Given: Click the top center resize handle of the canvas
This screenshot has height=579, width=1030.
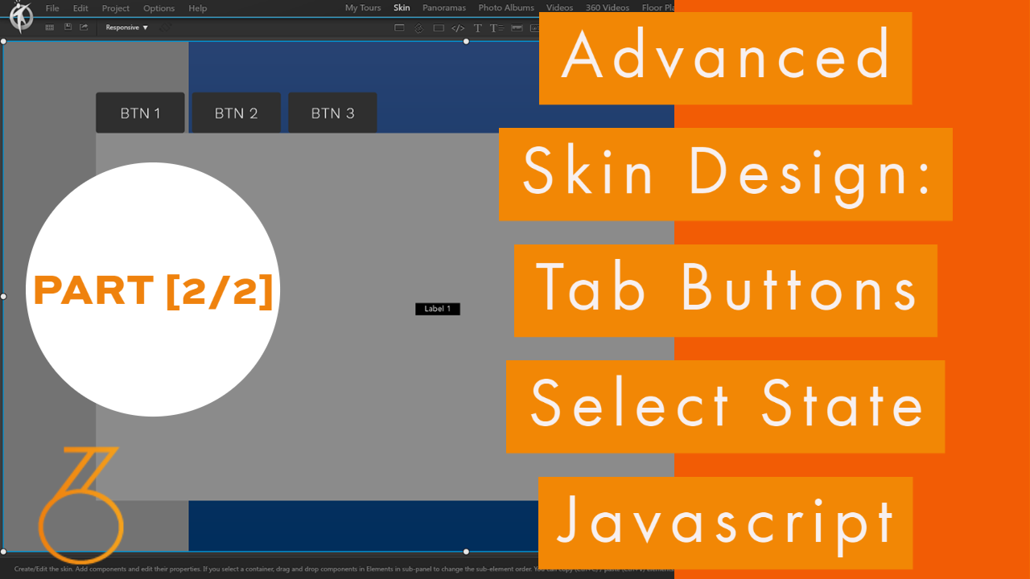Looking at the screenshot, I should pos(465,41).
